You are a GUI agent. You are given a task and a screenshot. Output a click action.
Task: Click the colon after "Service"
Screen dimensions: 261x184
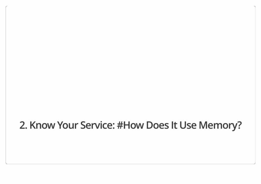tap(113, 126)
